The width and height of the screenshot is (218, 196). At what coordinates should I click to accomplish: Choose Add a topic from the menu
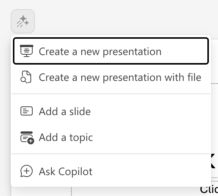[x=111, y=138]
